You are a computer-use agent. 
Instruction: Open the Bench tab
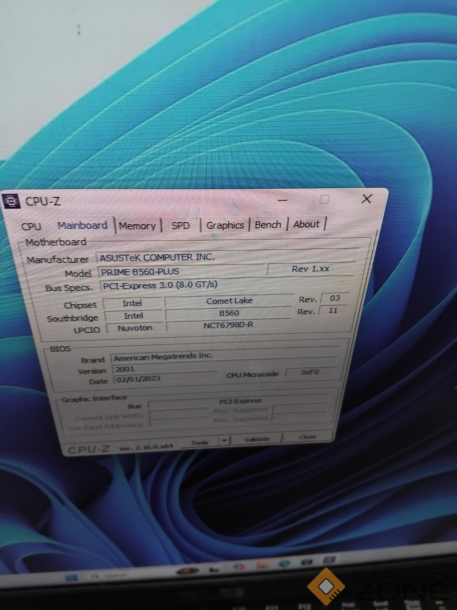click(x=268, y=224)
